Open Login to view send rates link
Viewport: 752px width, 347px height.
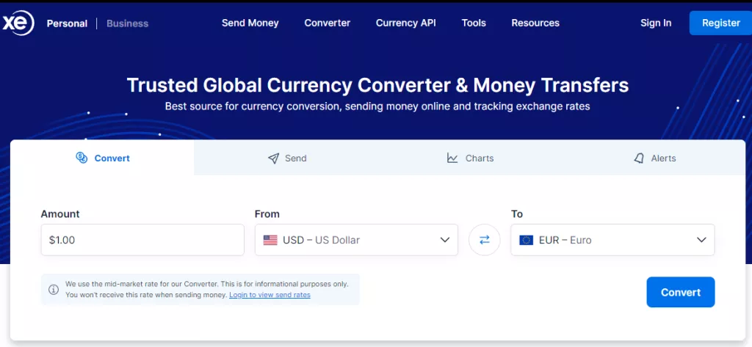pyautogui.click(x=270, y=295)
